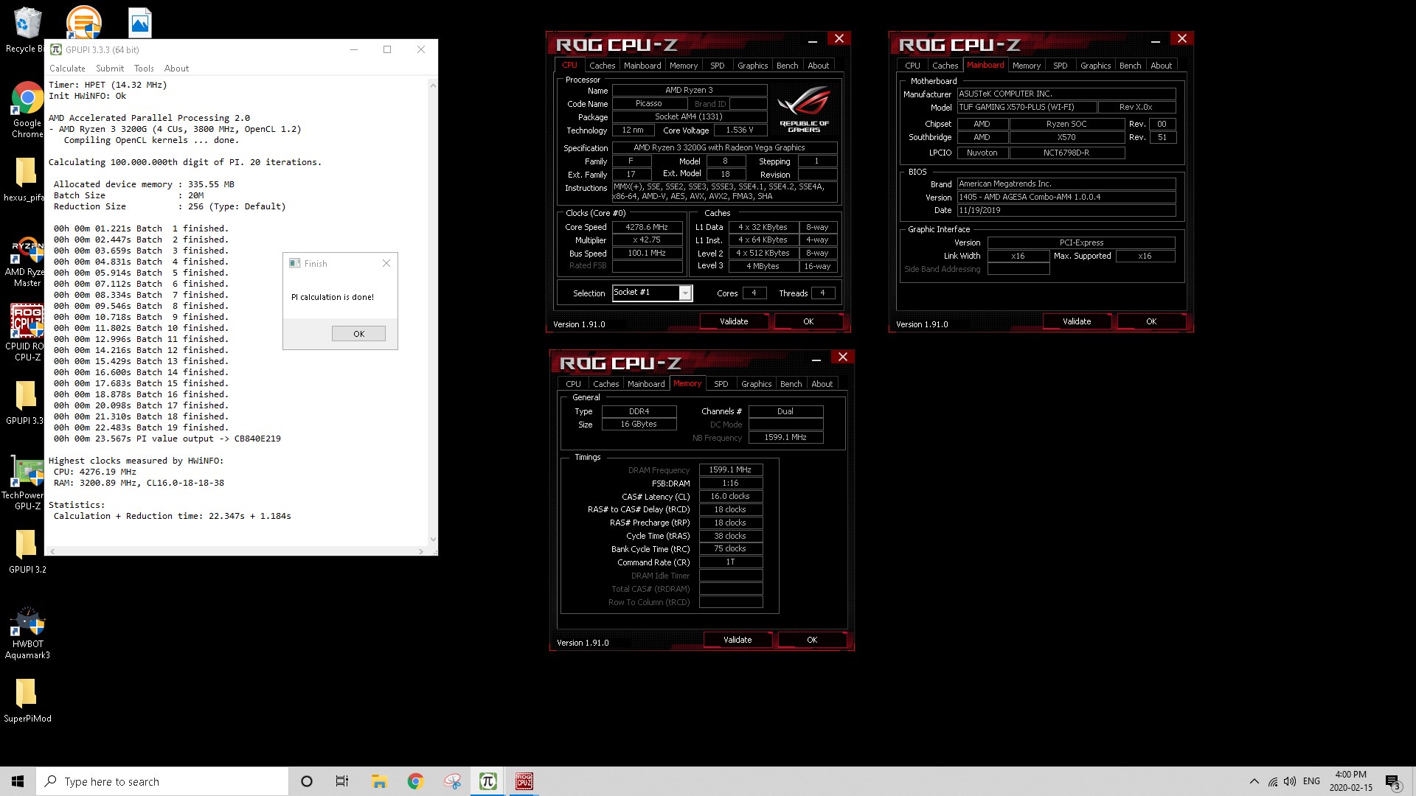Viewport: 1416px width, 796px height.
Task: Switch to GPUPI taskbar icon
Action: click(487, 781)
